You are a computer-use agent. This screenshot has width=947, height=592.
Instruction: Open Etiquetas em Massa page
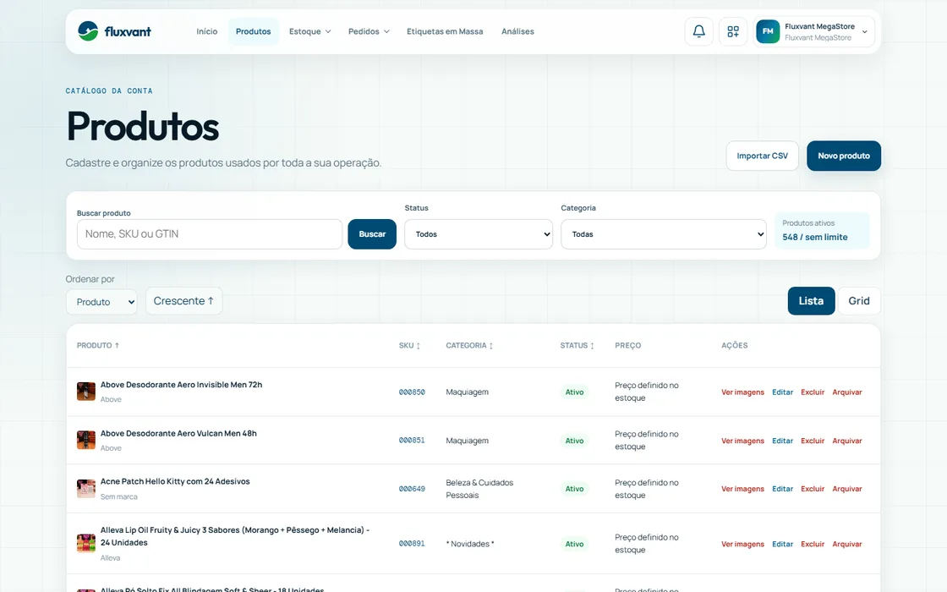pos(445,31)
